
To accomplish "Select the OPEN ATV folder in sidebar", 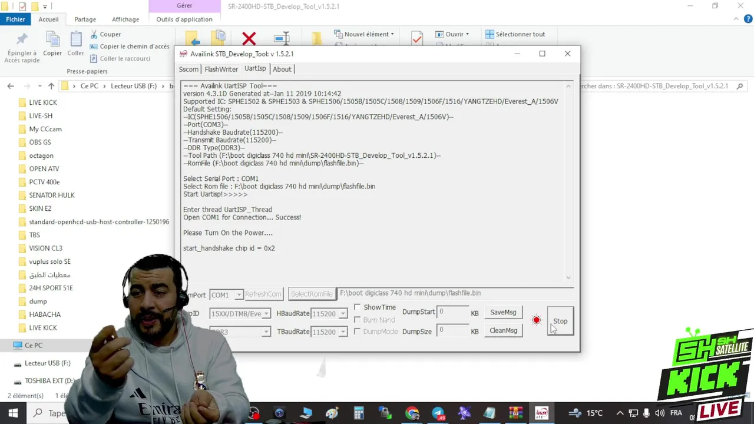I will (x=44, y=168).
